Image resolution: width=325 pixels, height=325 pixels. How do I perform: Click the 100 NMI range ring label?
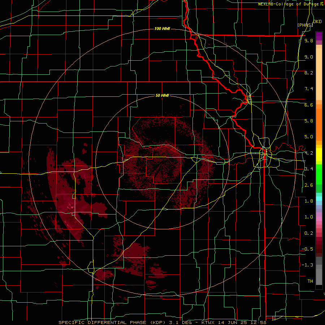[x=162, y=29]
